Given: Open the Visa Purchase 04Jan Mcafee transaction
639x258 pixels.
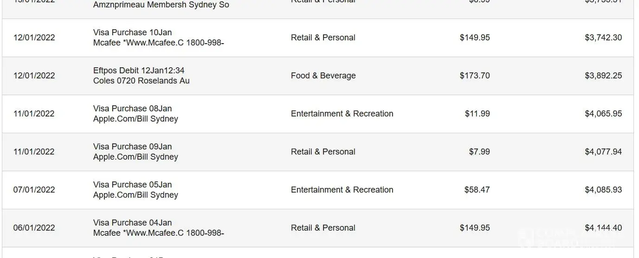Looking at the screenshot, I should (x=158, y=228).
